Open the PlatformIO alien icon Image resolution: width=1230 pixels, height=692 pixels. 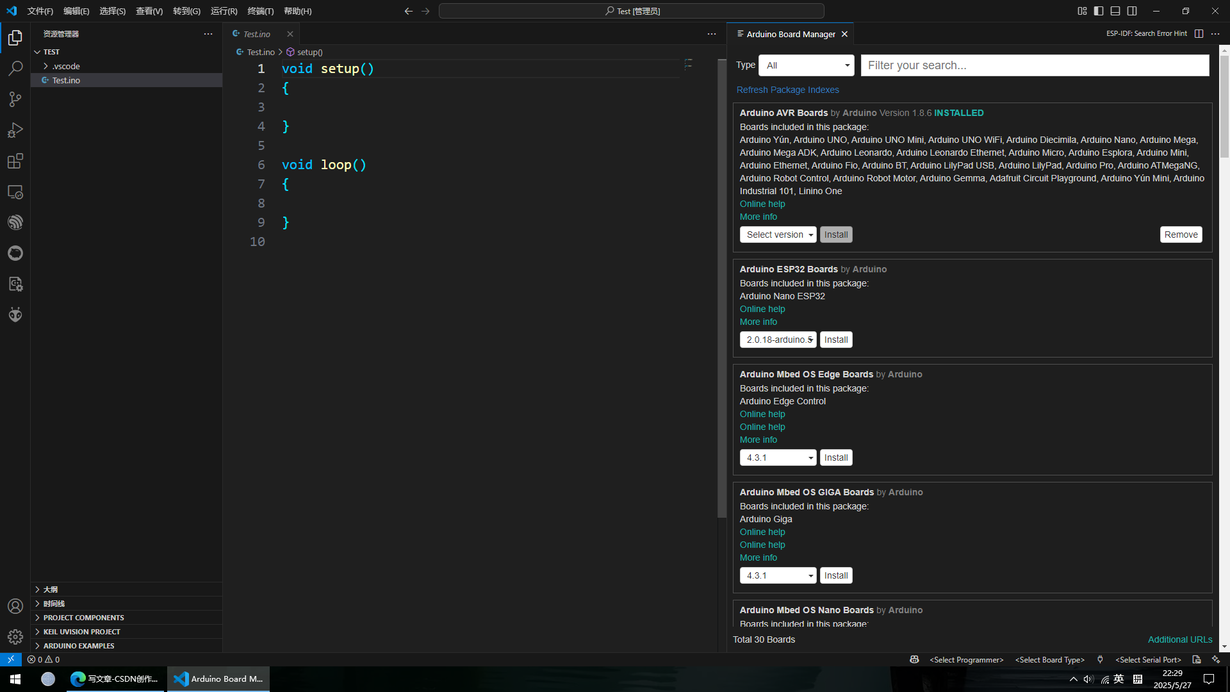coord(15,315)
